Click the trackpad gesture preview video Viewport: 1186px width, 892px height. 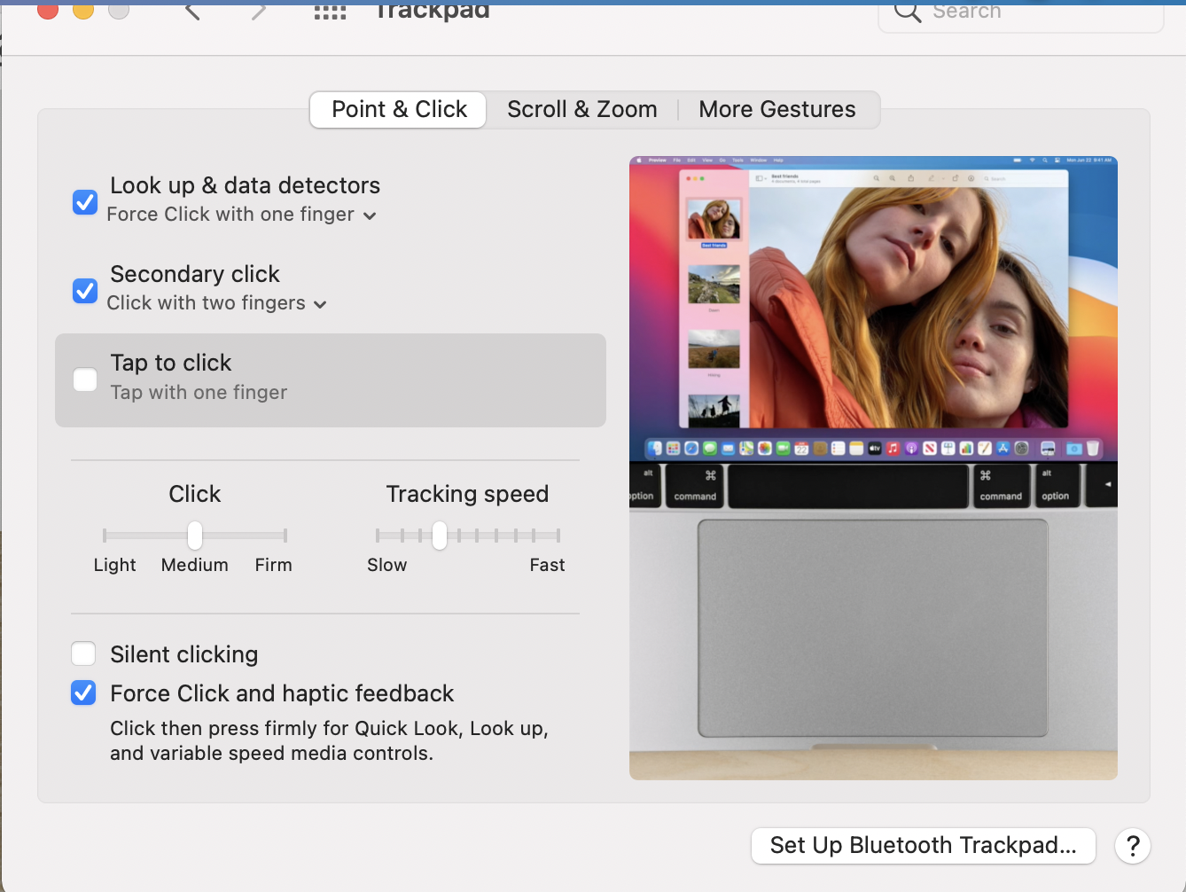pyautogui.click(x=873, y=468)
